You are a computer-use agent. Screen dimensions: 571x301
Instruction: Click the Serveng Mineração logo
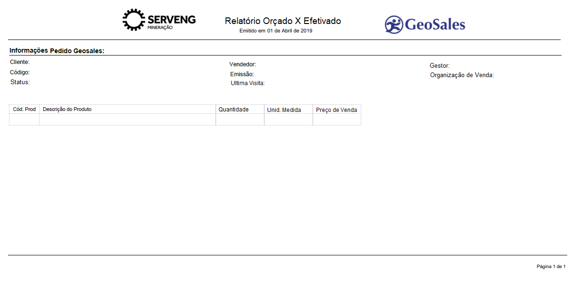pyautogui.click(x=159, y=20)
